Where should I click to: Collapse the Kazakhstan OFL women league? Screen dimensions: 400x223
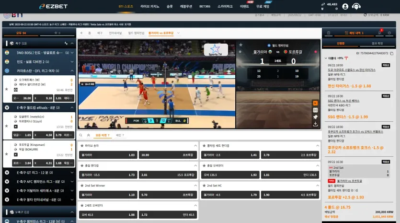coord(72,71)
